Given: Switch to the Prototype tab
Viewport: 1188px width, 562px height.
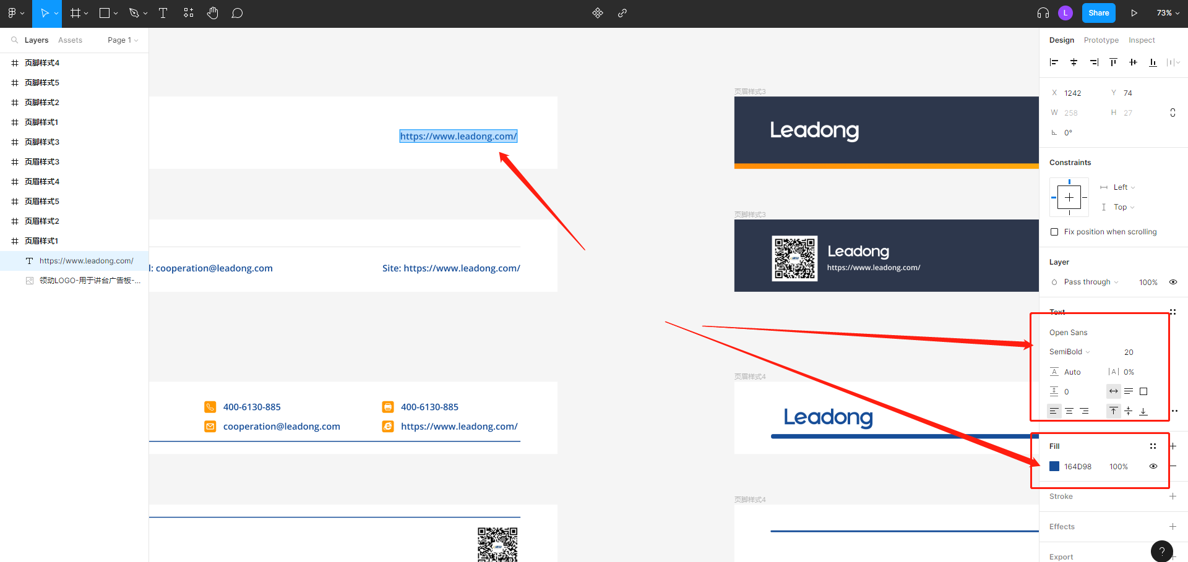Looking at the screenshot, I should pos(1101,40).
